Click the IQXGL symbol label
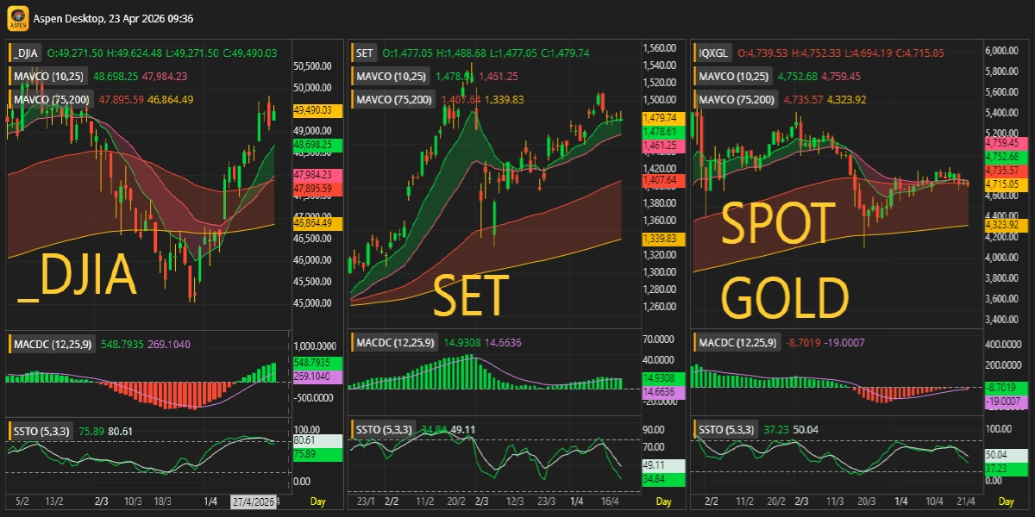 712,53
